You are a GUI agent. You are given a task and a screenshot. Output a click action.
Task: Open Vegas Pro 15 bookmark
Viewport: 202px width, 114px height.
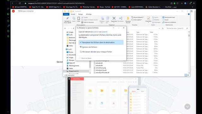pyautogui.click(x=37, y=7)
